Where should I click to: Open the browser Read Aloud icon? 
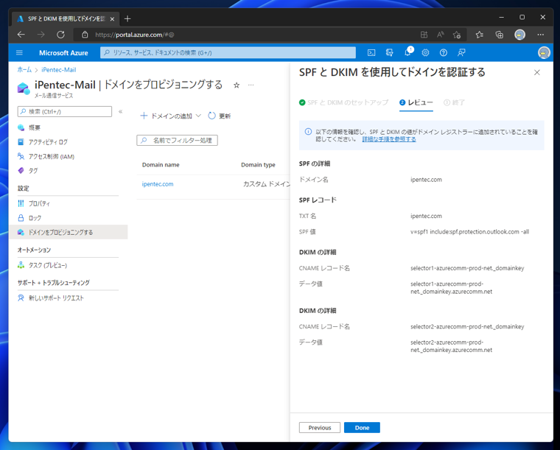tap(441, 35)
